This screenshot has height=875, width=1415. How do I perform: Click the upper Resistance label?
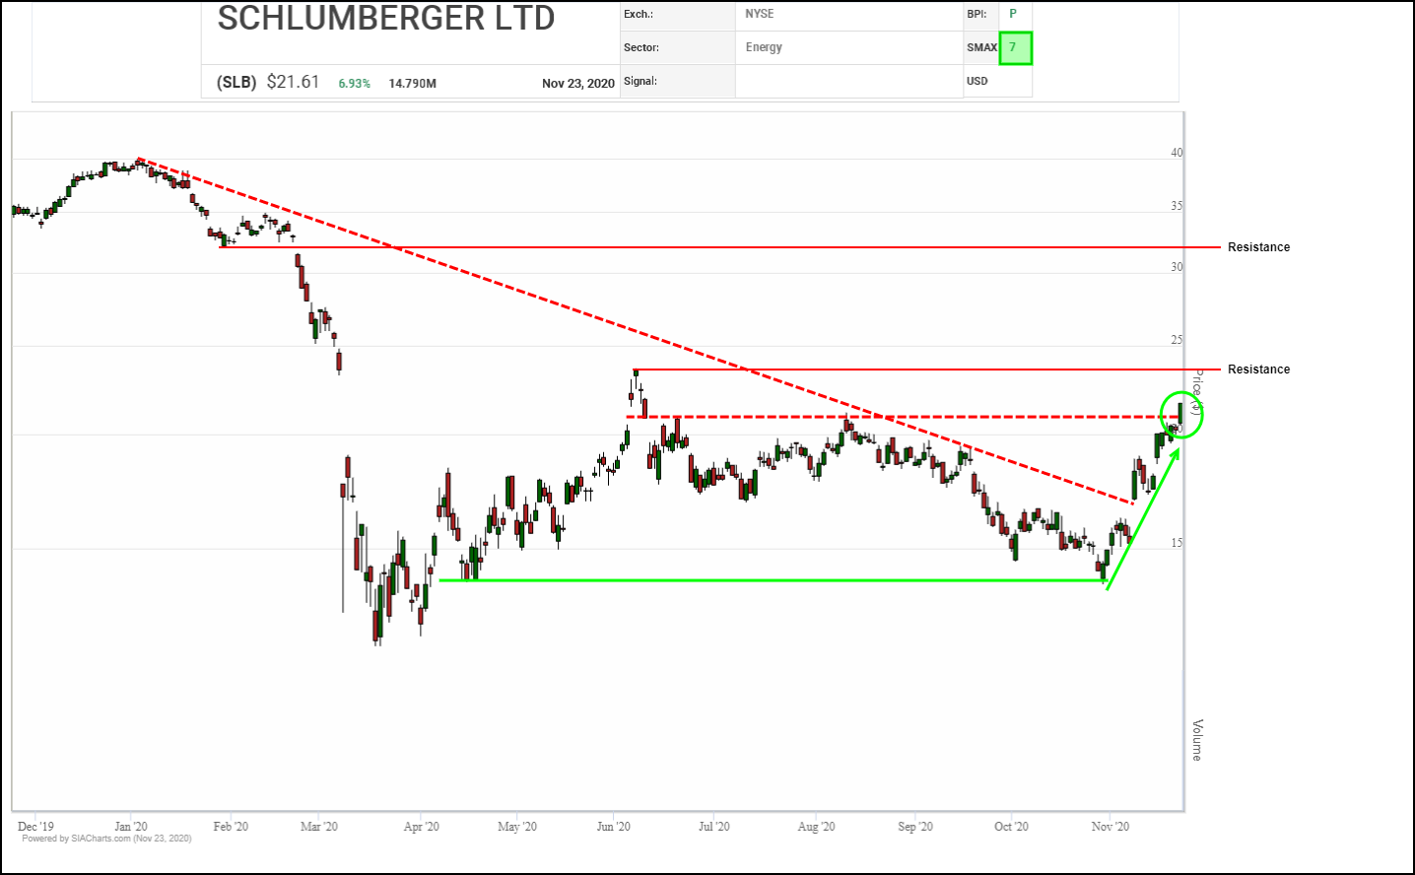1258,247
